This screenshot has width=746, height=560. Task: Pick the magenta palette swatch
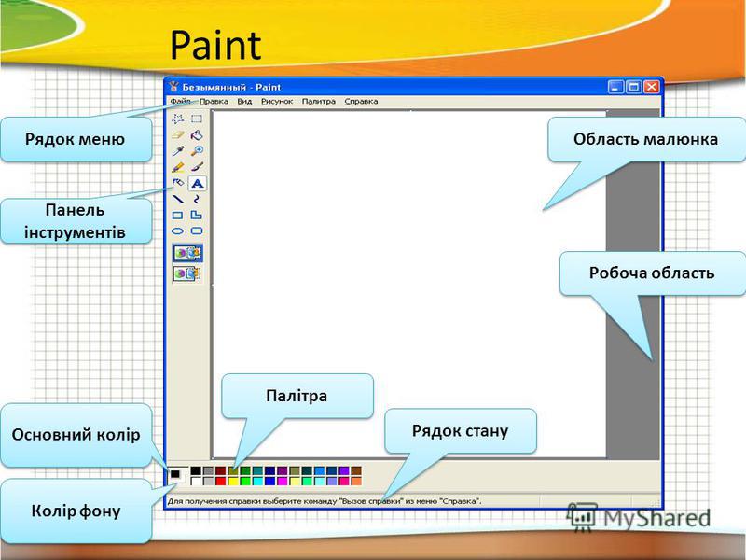[x=283, y=481]
